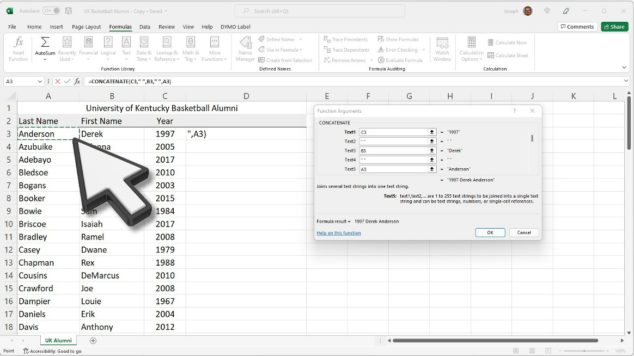The image size is (634, 356).
Task: Switch to the Page Layout tab
Action: click(86, 27)
